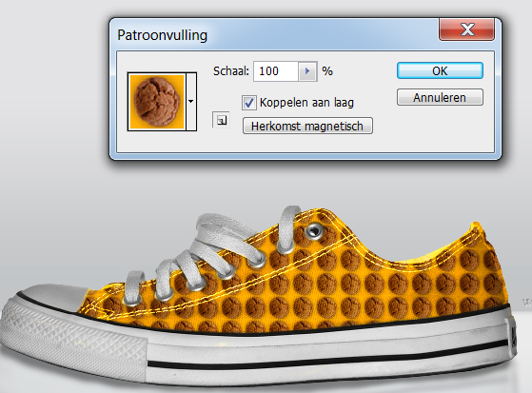Click the Schaal label text
Screen dimensions: 532x393
(230, 71)
